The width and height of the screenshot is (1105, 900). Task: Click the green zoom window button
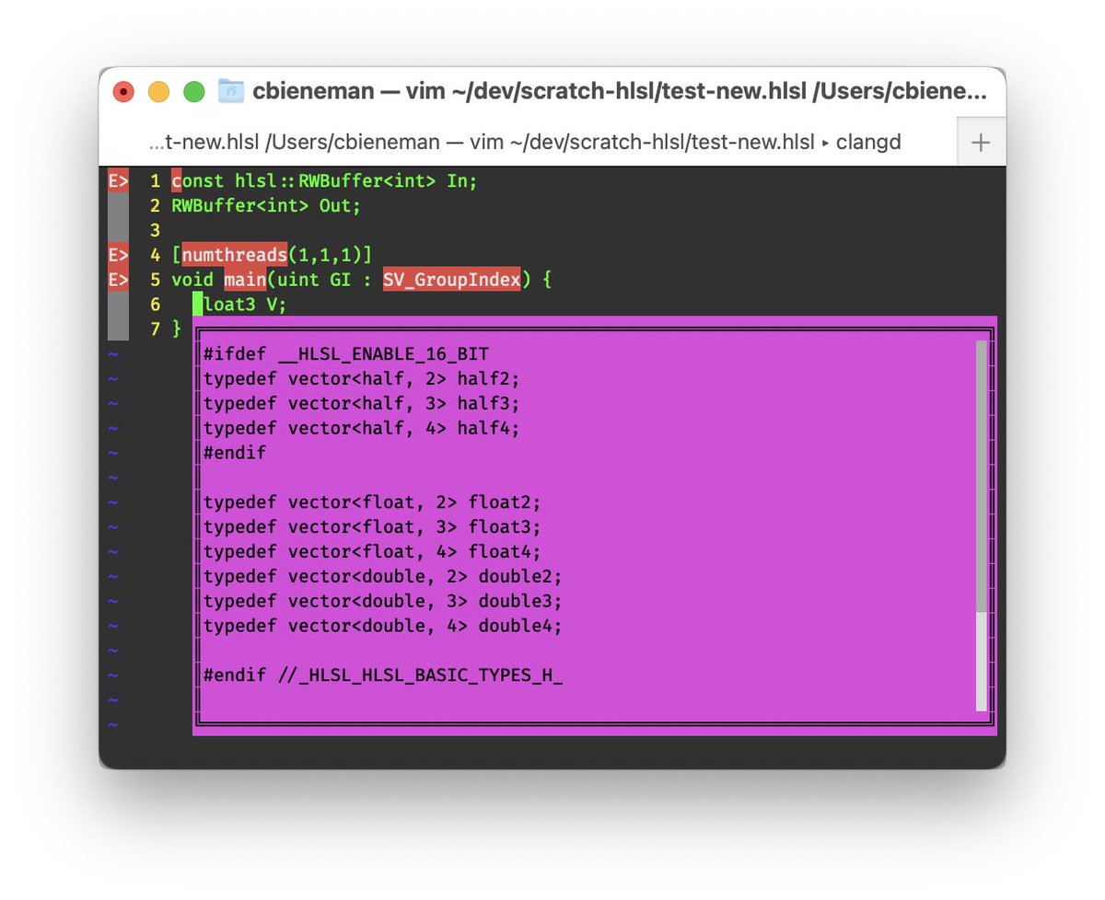pyautogui.click(x=193, y=92)
